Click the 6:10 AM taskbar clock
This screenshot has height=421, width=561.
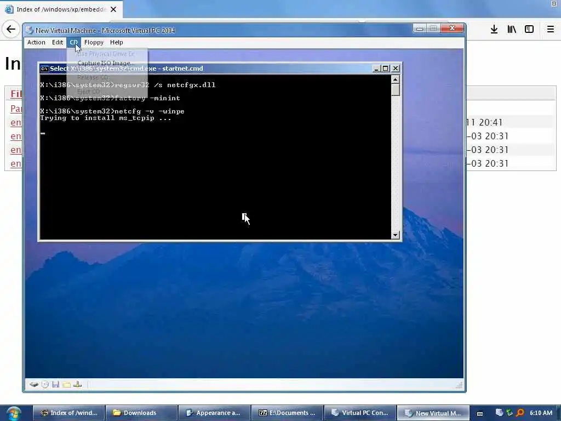541,413
